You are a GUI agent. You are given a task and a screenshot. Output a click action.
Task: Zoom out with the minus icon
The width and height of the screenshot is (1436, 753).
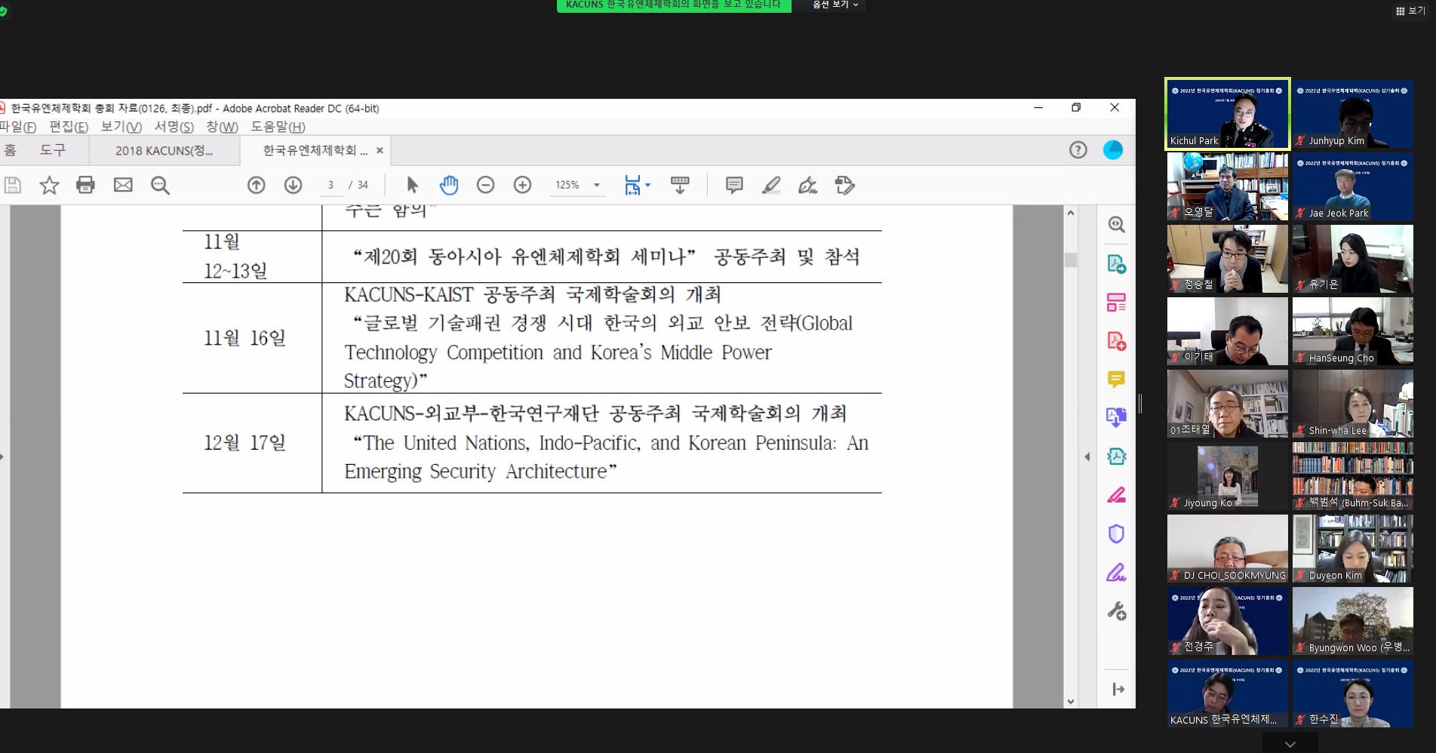click(485, 185)
